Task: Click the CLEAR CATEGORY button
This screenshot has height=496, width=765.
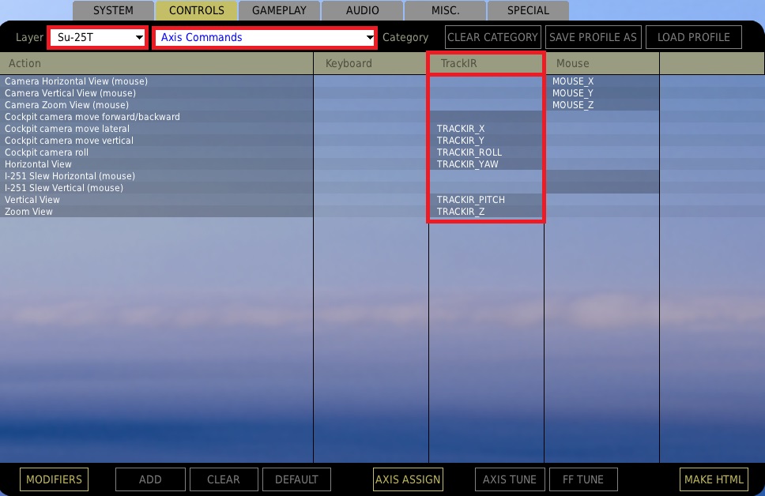Action: 493,37
